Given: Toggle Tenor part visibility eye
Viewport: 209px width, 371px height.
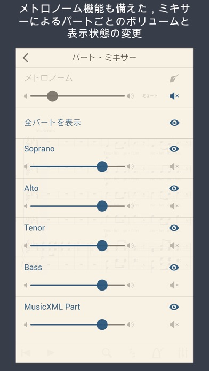Looking at the screenshot, I should [x=174, y=228].
